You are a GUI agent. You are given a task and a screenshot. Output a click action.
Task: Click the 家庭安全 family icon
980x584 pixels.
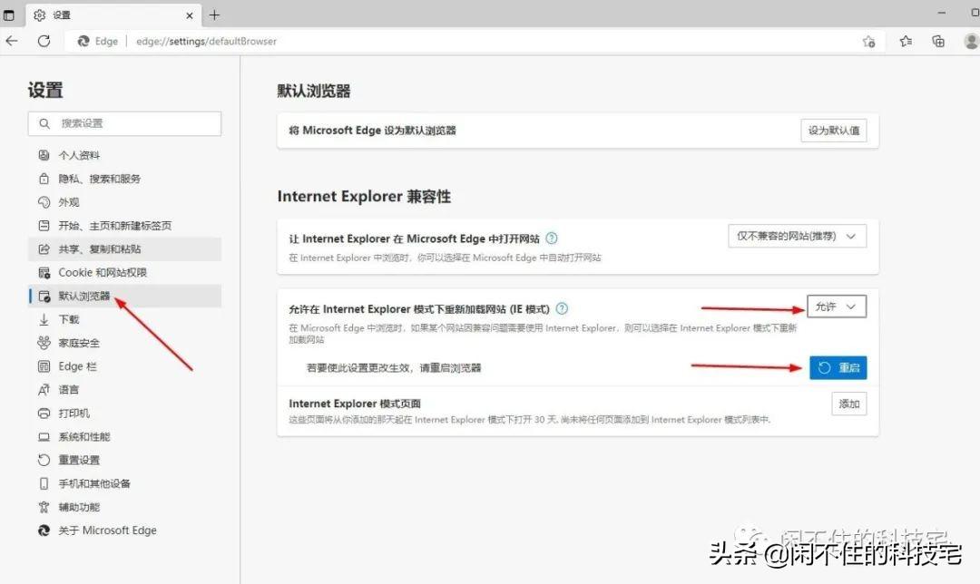click(44, 343)
